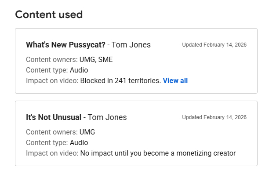
Task: Click the updated date on It's Not Unusual claim
Action: click(214, 117)
